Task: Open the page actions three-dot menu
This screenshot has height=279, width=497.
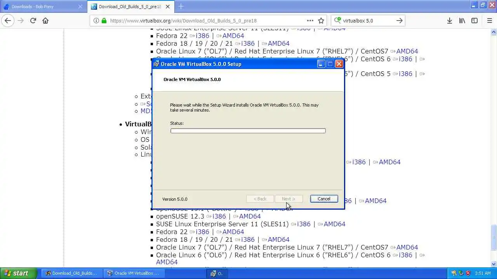Action: pyautogui.click(x=310, y=21)
